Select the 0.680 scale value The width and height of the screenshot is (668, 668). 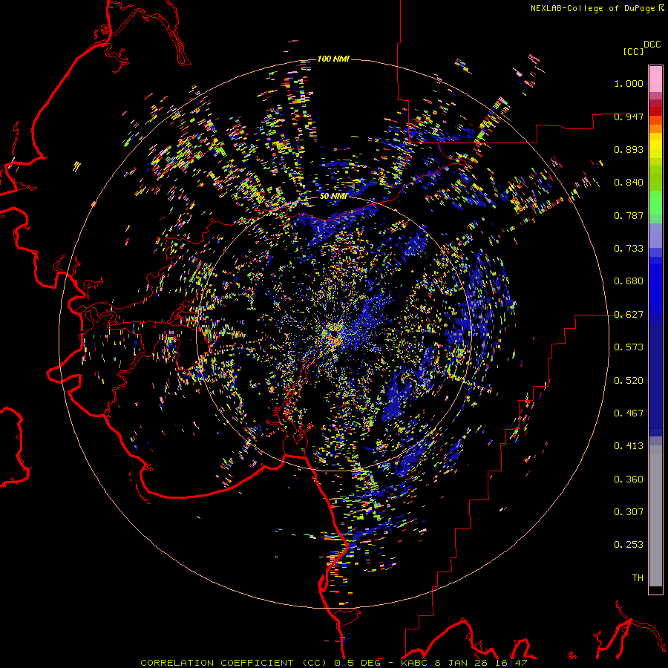(x=629, y=281)
